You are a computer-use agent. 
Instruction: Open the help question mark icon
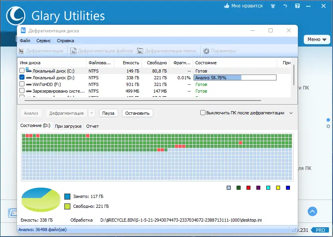click(x=297, y=6)
